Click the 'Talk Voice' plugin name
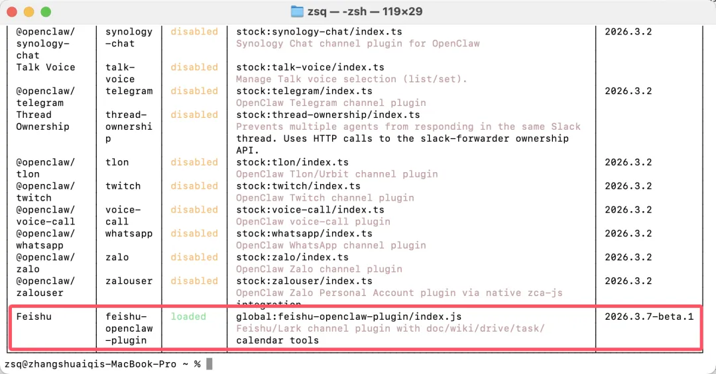 (46, 68)
